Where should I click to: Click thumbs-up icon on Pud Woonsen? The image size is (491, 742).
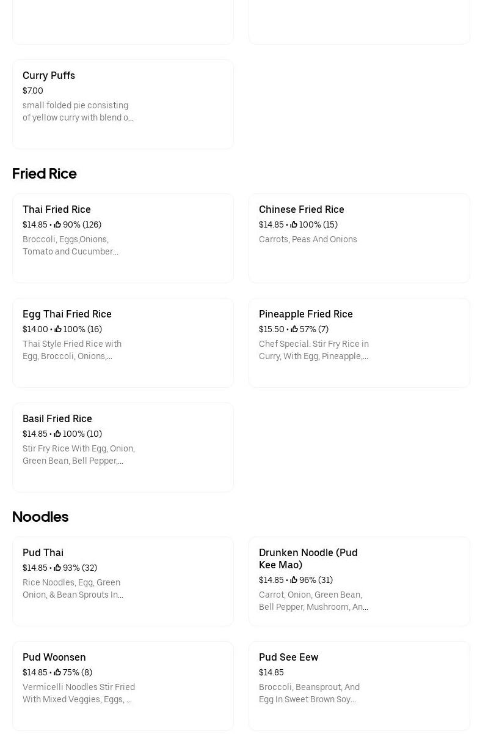pos(57,672)
